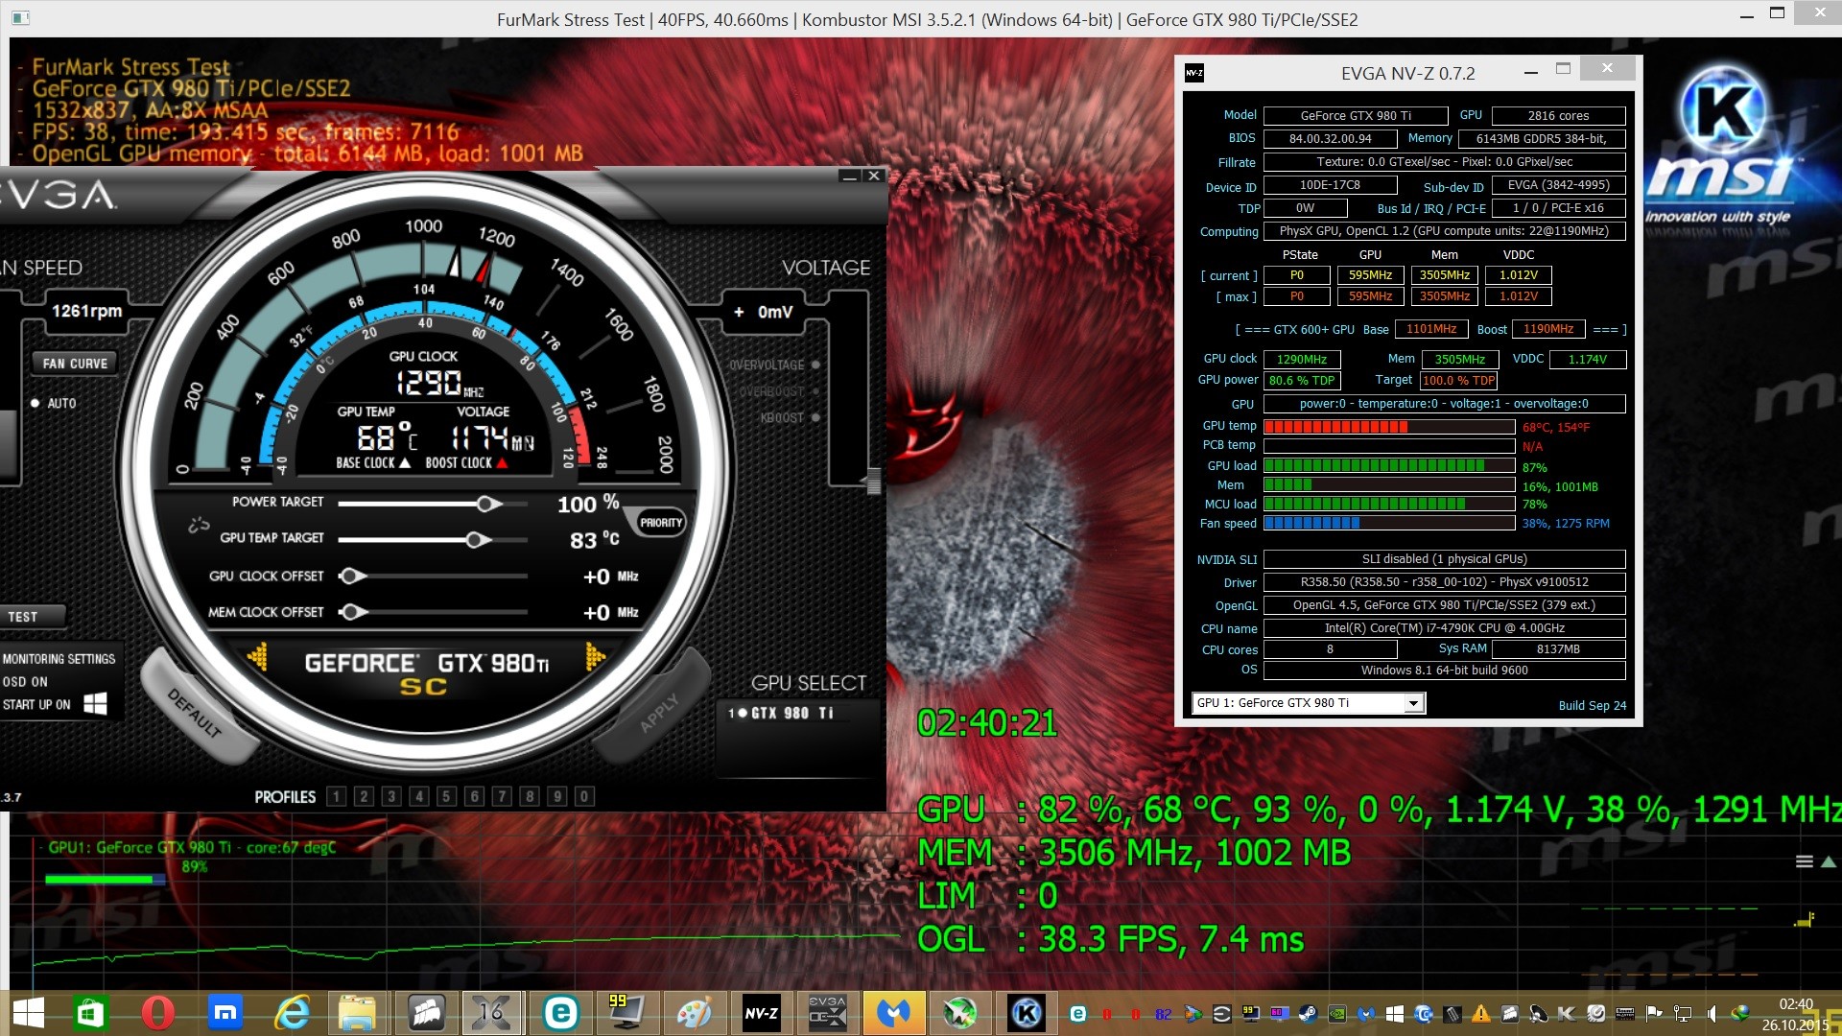Image resolution: width=1842 pixels, height=1036 pixels.
Task: Click left yellow arrow beside GeForce GTX 980Ti
Action: (257, 657)
